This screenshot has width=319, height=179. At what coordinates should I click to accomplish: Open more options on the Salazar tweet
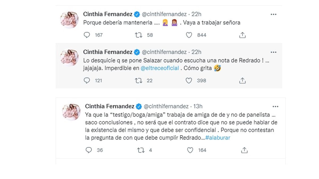(274, 52)
